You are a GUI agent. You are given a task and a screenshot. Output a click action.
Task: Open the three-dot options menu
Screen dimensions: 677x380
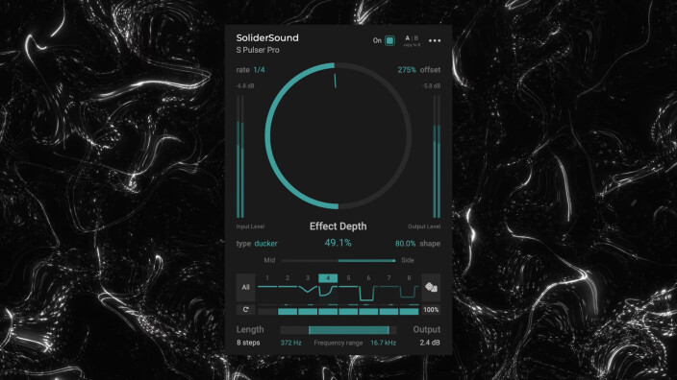pos(435,40)
